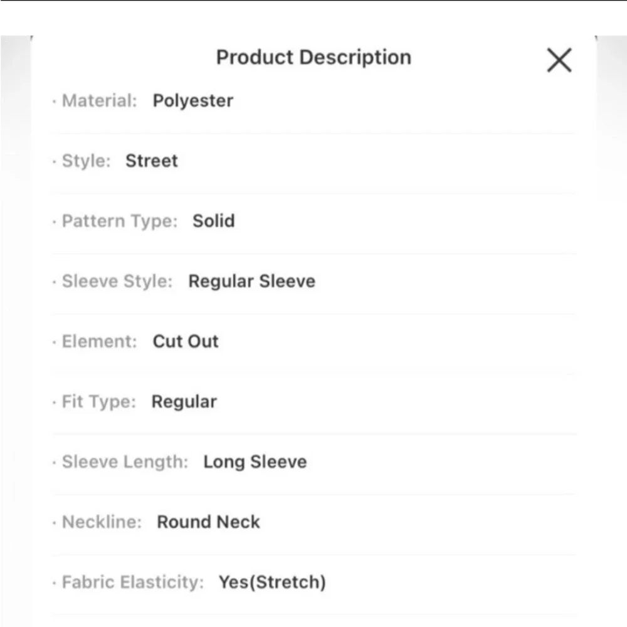
Task: Select the Pattern Type label
Action: 119,221
